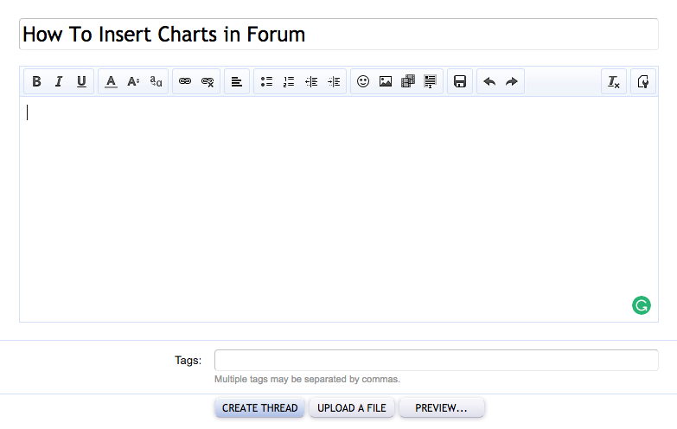Viewport: 677px width, 429px height.
Task: Undo the last edit
Action: (489, 82)
